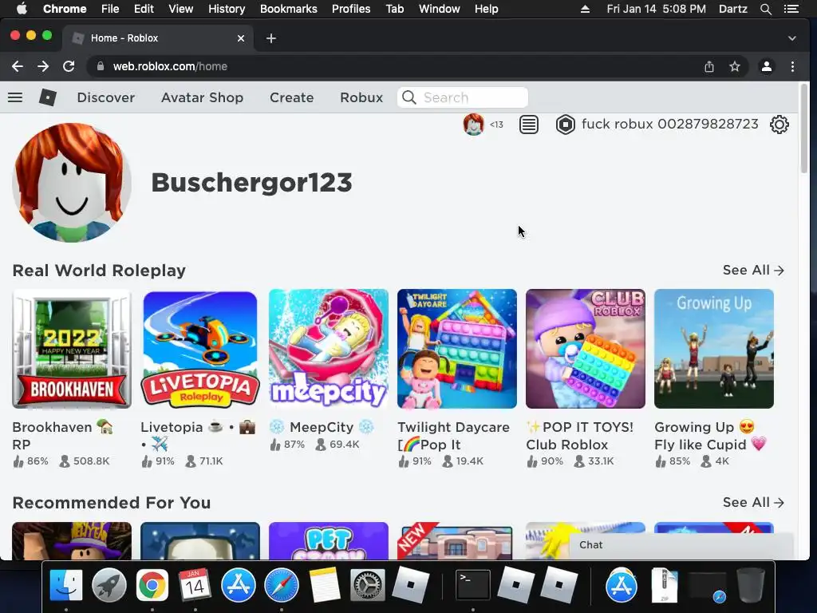Open the Bookmarks menu
This screenshot has height=613, width=817.
[289, 9]
